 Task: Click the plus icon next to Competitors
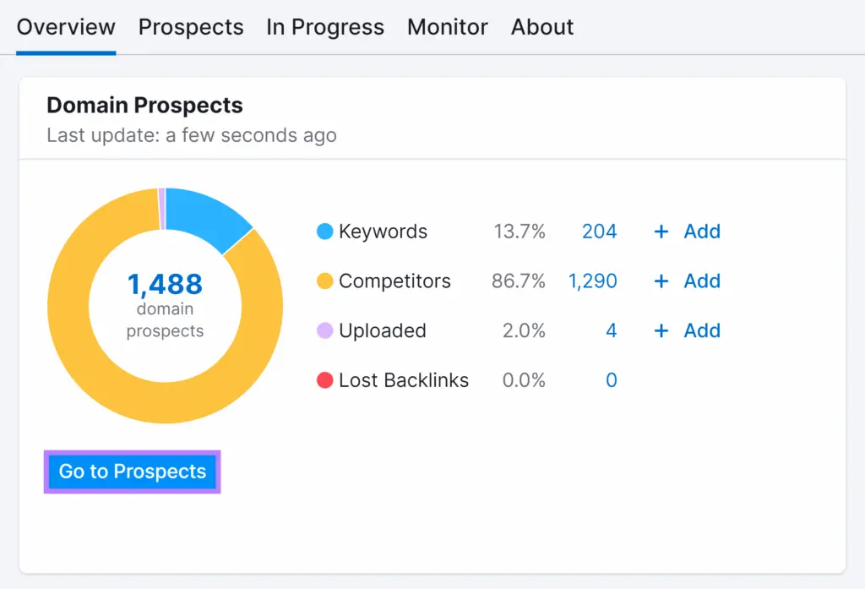661,281
